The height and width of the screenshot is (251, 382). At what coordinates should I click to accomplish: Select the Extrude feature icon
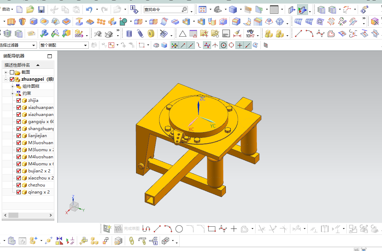point(11,22)
